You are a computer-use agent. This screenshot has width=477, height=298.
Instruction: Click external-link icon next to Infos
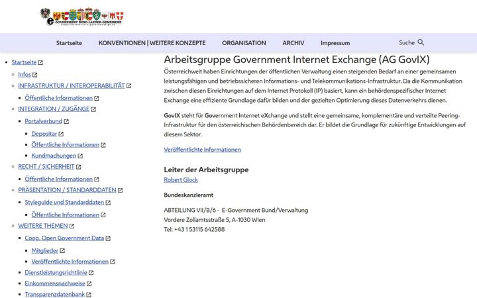tap(35, 75)
